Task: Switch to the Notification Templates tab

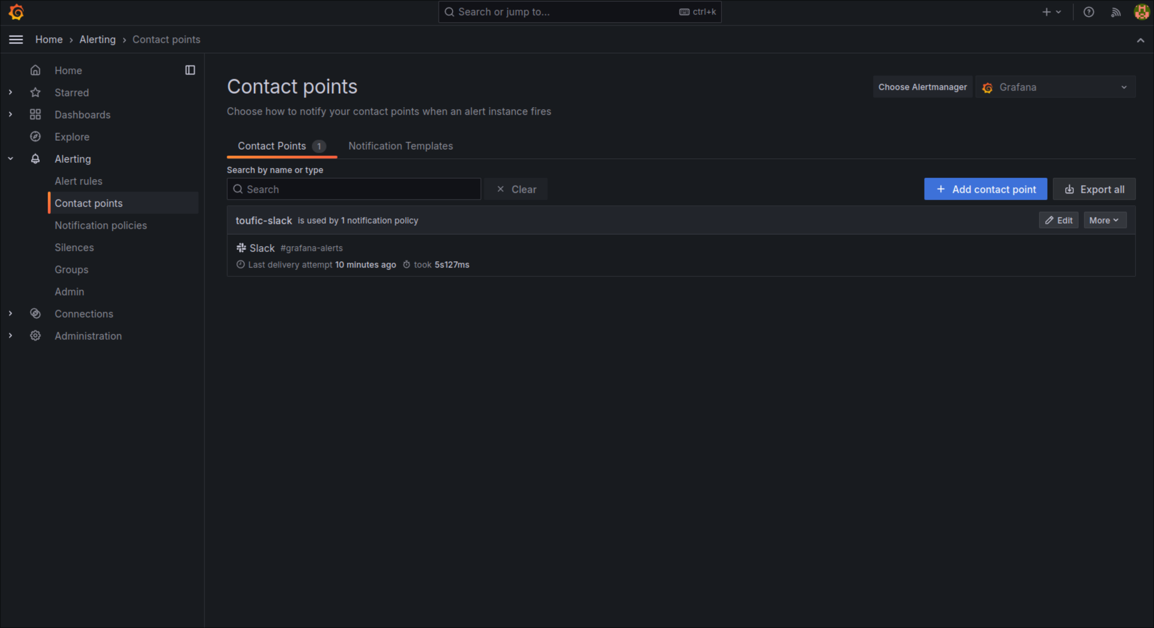Action: (x=400, y=145)
